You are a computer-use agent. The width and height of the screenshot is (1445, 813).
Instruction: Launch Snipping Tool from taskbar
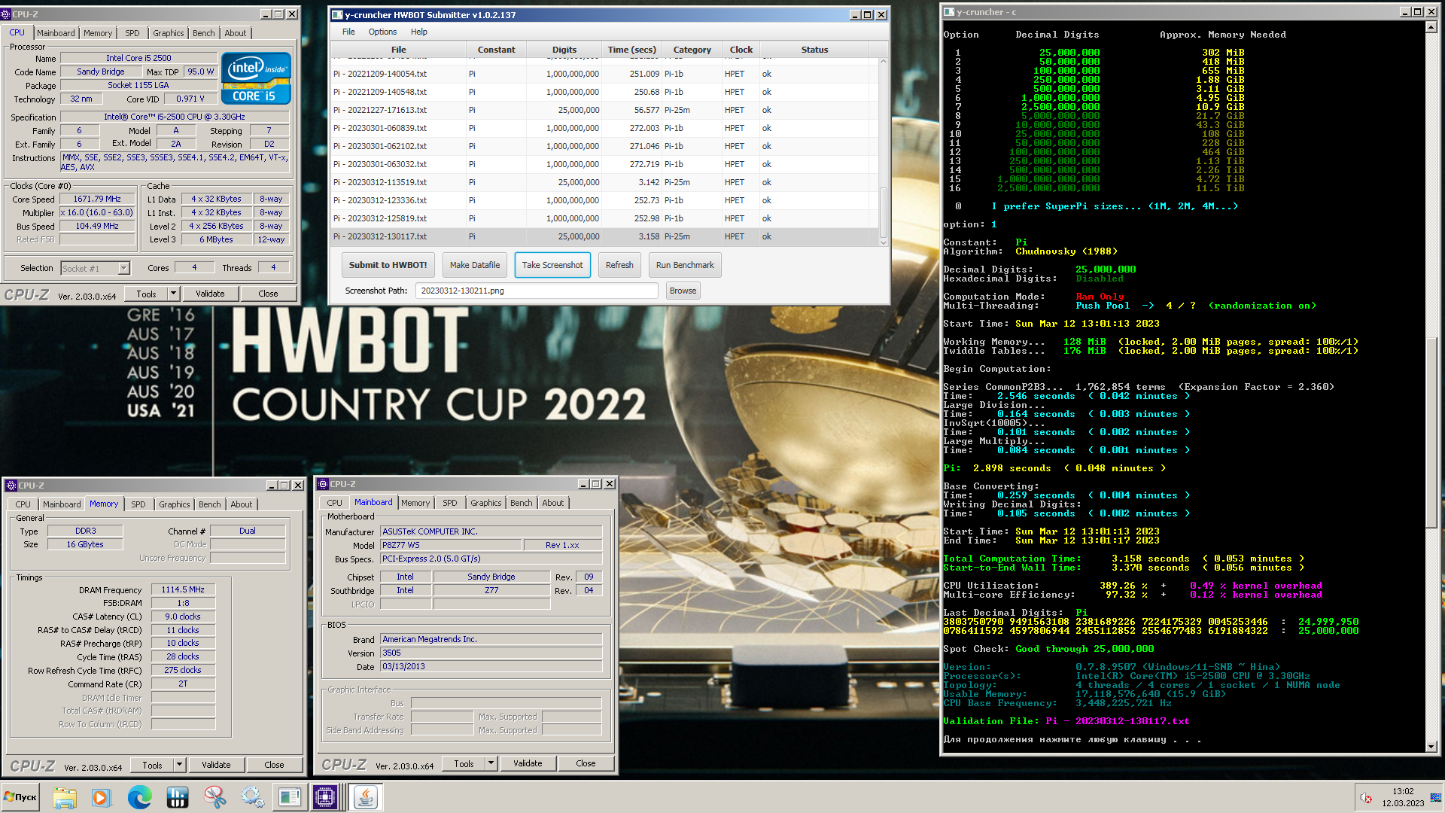pos(214,797)
